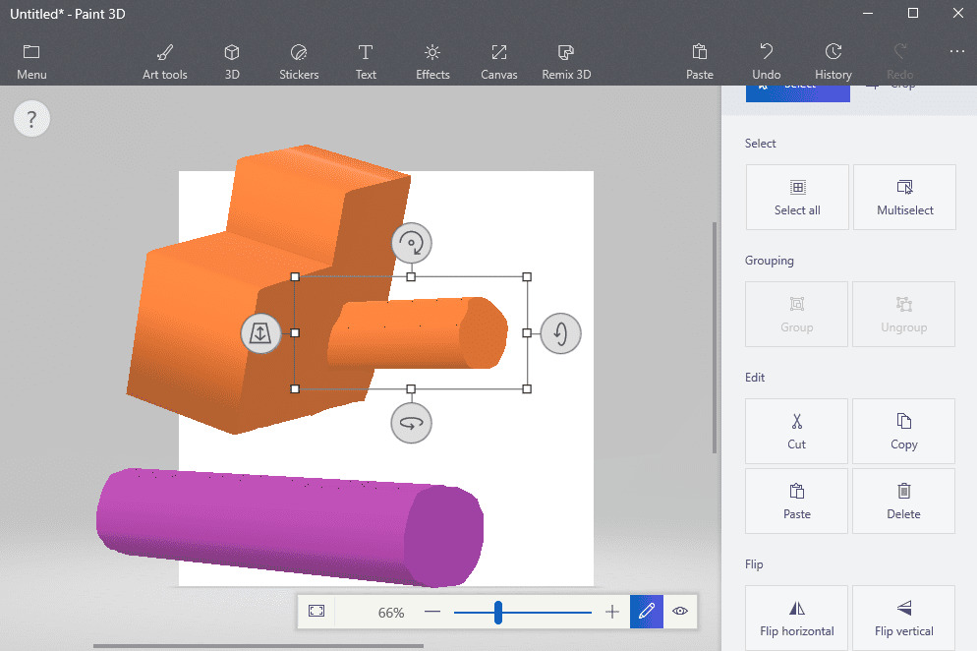
Task: Toggle 3D view mode eye icon
Action: pyautogui.click(x=679, y=612)
